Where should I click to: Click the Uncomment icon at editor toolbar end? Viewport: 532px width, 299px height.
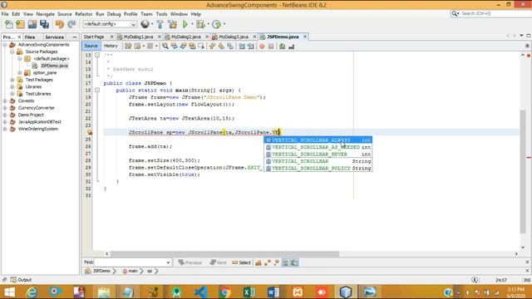tap(291, 47)
